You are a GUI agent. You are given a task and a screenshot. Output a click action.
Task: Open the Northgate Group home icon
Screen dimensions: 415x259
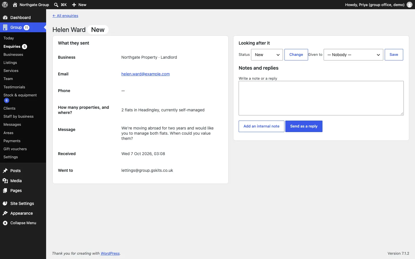pos(15,5)
